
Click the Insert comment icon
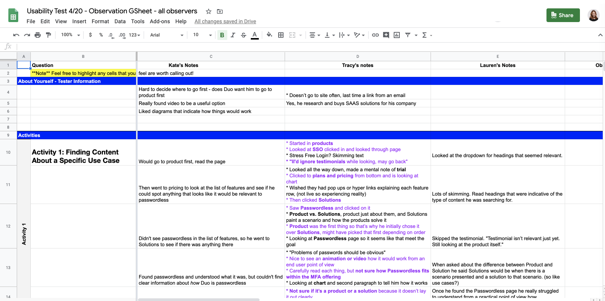pos(386,35)
